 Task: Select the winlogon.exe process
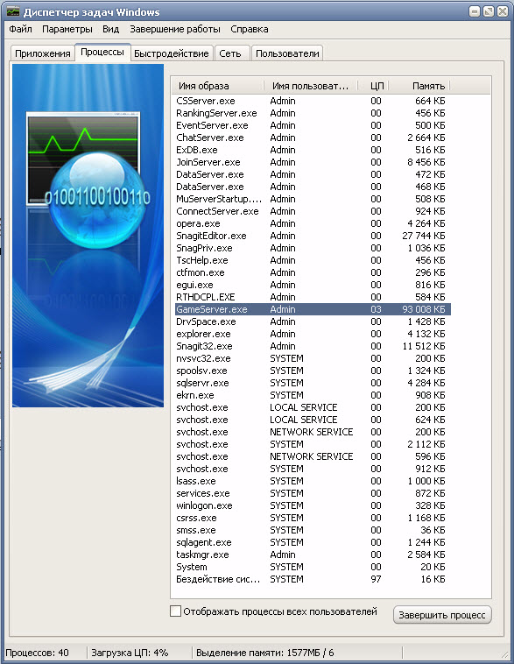[x=313, y=506]
